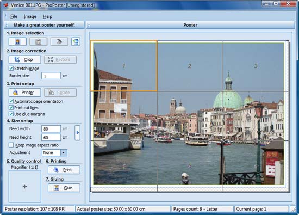This screenshot has height=215, width=299.
Task: Uncheck Use glue margins
Action: (11, 114)
